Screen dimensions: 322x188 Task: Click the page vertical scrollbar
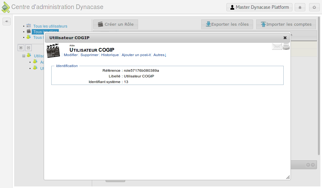point(319,86)
